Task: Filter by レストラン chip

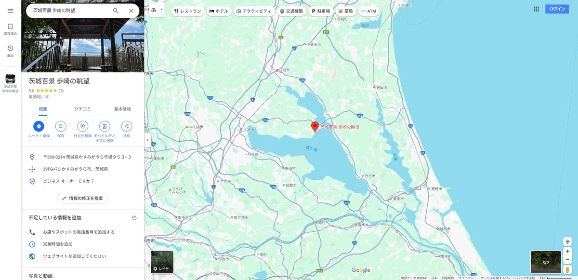Action: 187,11
